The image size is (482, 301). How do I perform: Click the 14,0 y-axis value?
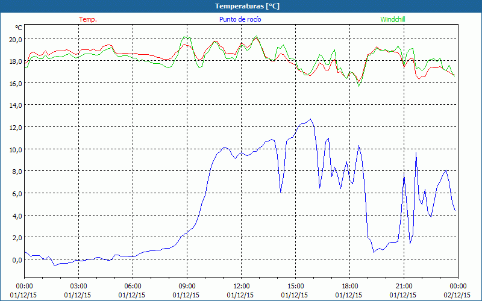click(16, 105)
